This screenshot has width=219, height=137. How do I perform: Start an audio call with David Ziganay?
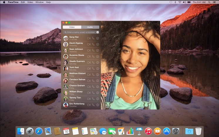coord(93,44)
